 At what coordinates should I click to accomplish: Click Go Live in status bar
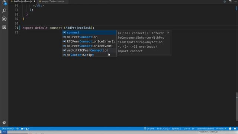149,128
